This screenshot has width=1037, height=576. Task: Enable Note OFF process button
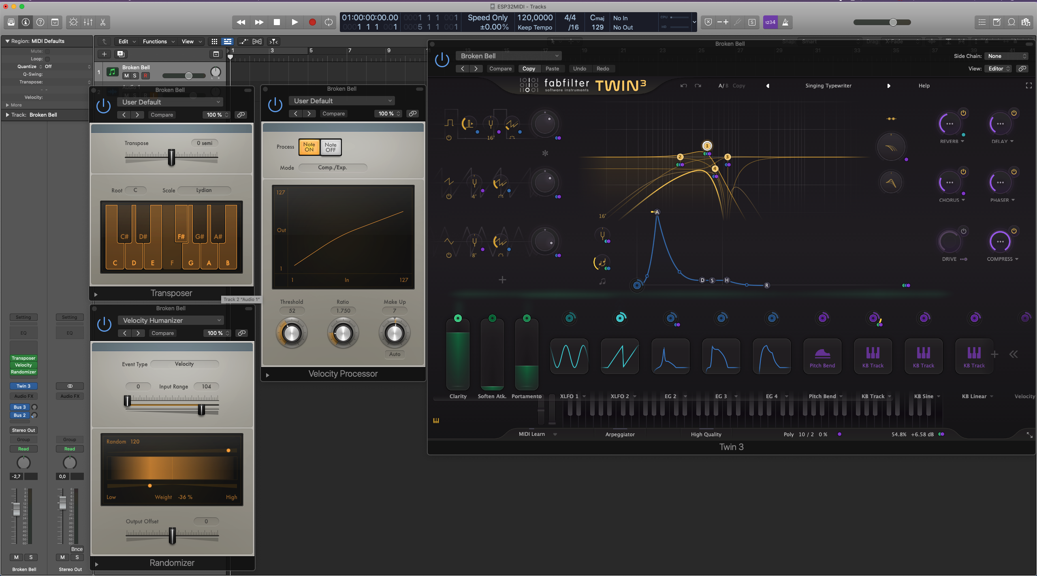331,147
